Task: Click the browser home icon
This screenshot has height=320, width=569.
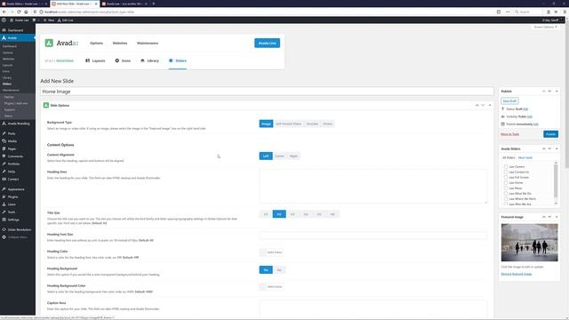Action: coord(26,12)
